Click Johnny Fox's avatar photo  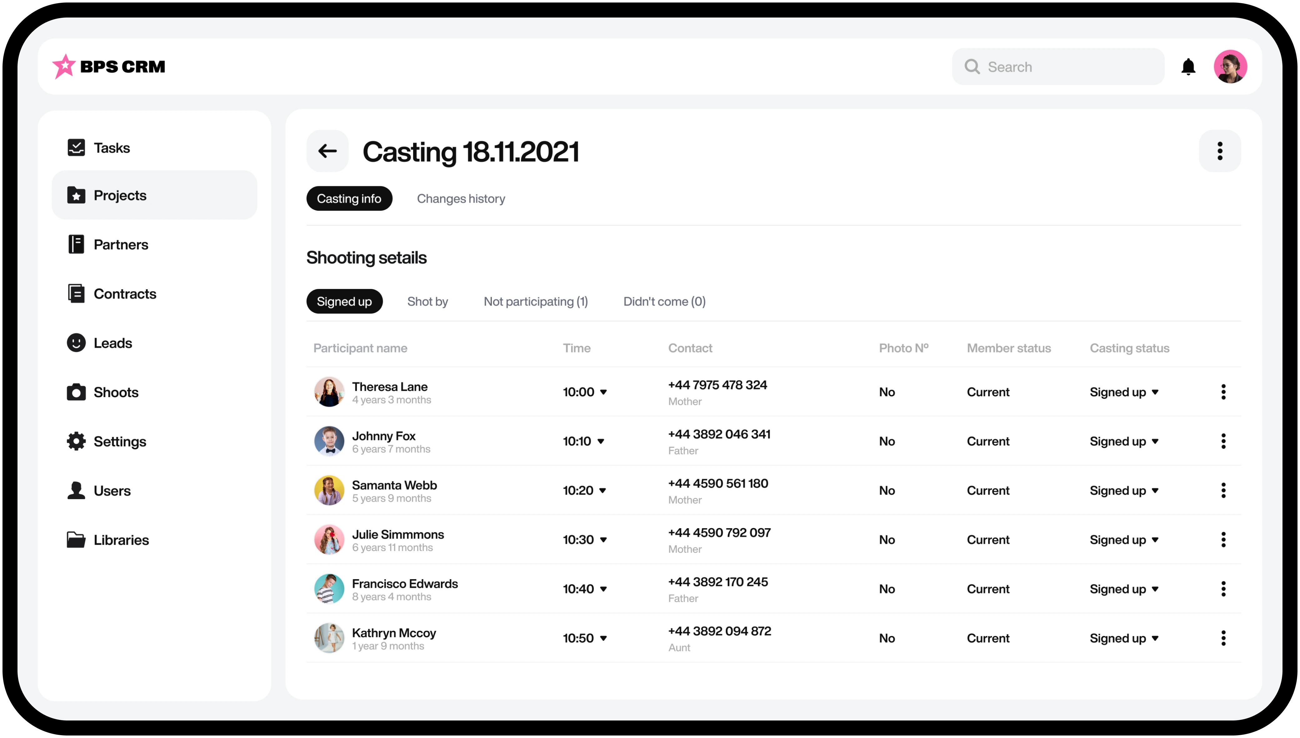coord(329,441)
